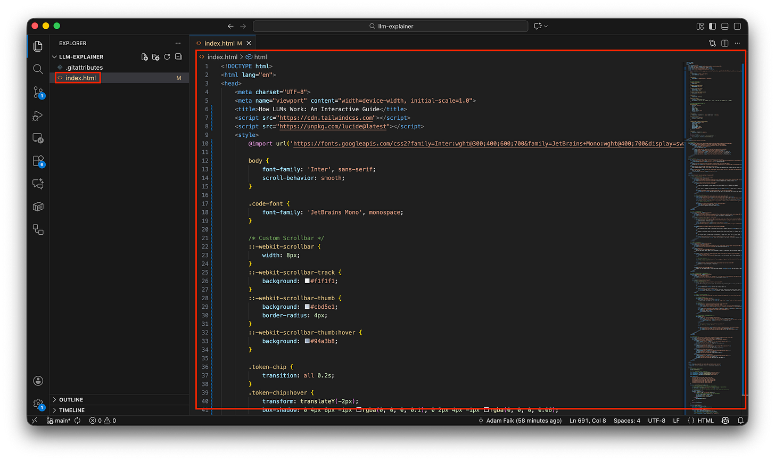Open the Search view

pos(38,69)
